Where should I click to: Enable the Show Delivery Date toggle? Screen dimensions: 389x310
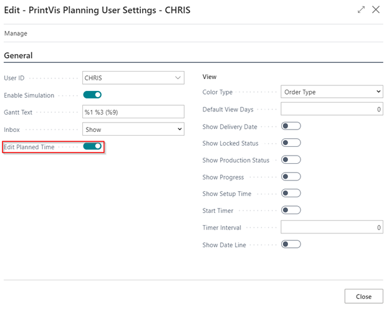click(x=291, y=126)
